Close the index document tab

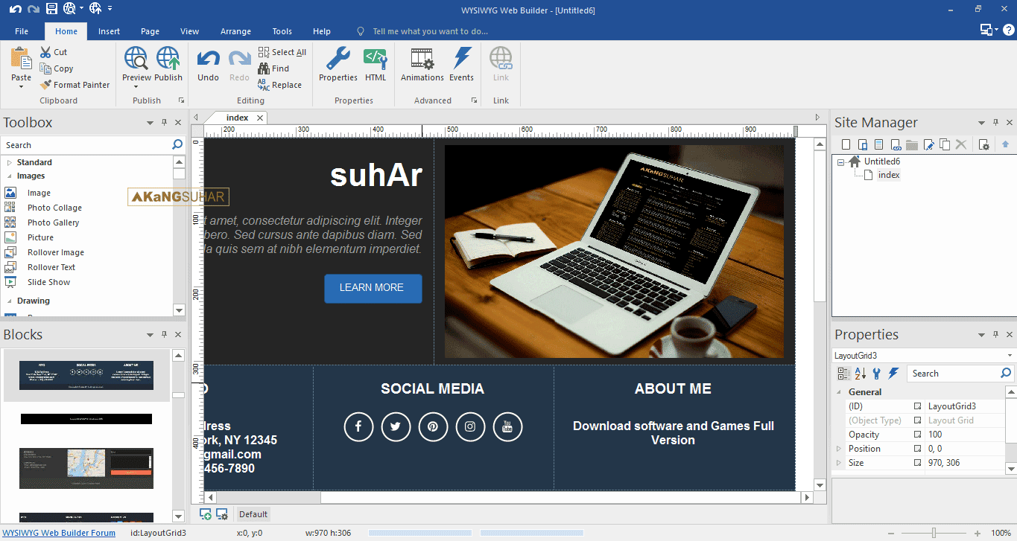260,118
